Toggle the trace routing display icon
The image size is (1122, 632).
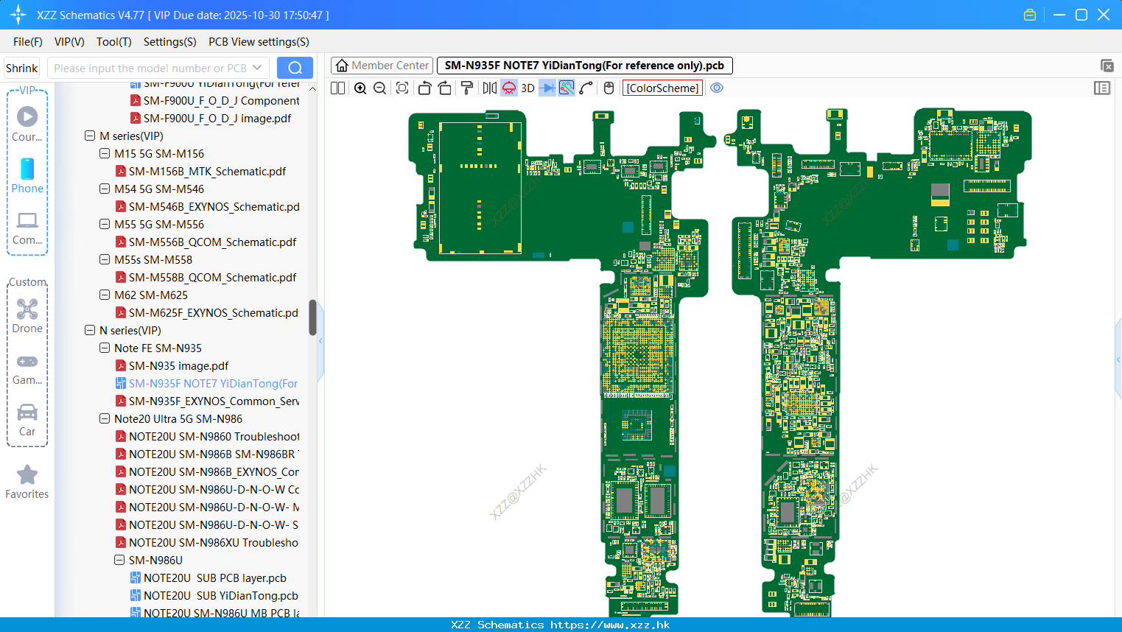[x=567, y=88]
